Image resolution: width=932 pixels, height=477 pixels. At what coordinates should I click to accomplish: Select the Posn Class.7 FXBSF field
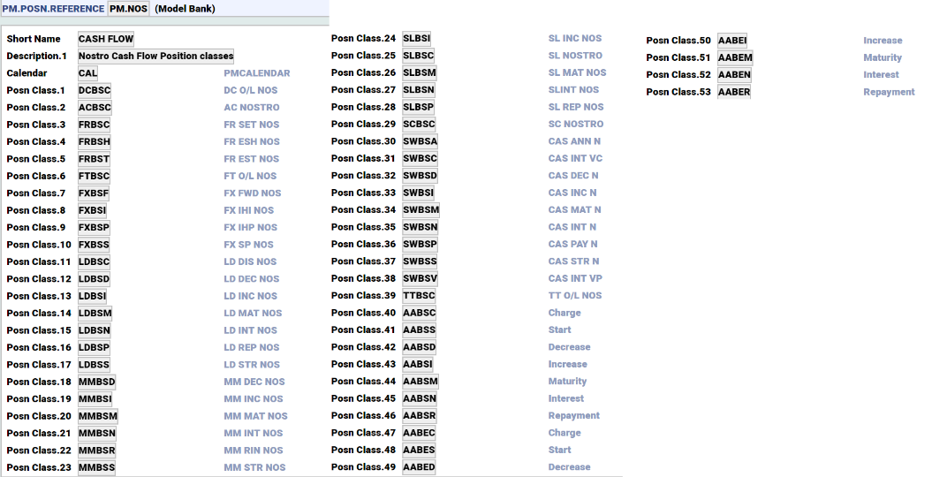pyautogui.click(x=94, y=193)
